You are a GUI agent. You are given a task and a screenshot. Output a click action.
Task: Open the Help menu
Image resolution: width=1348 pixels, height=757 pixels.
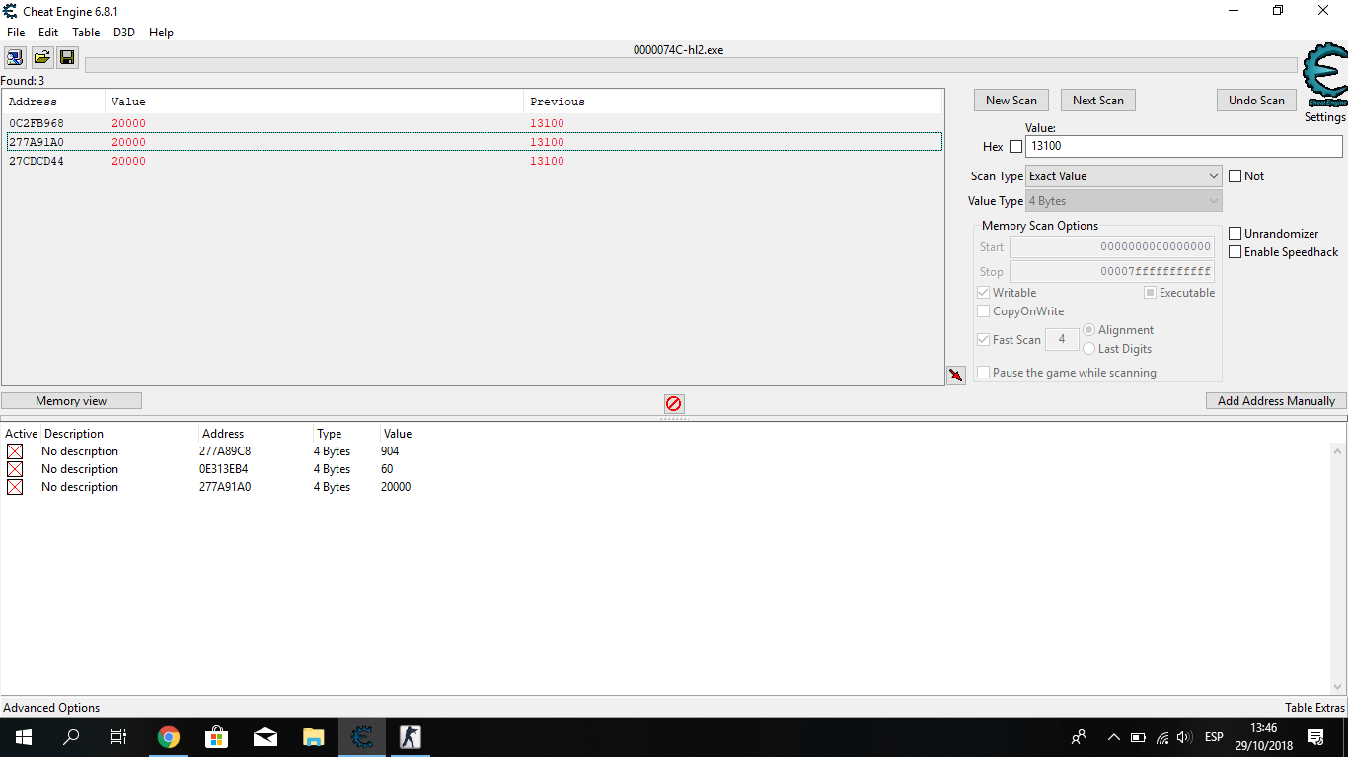pos(161,33)
